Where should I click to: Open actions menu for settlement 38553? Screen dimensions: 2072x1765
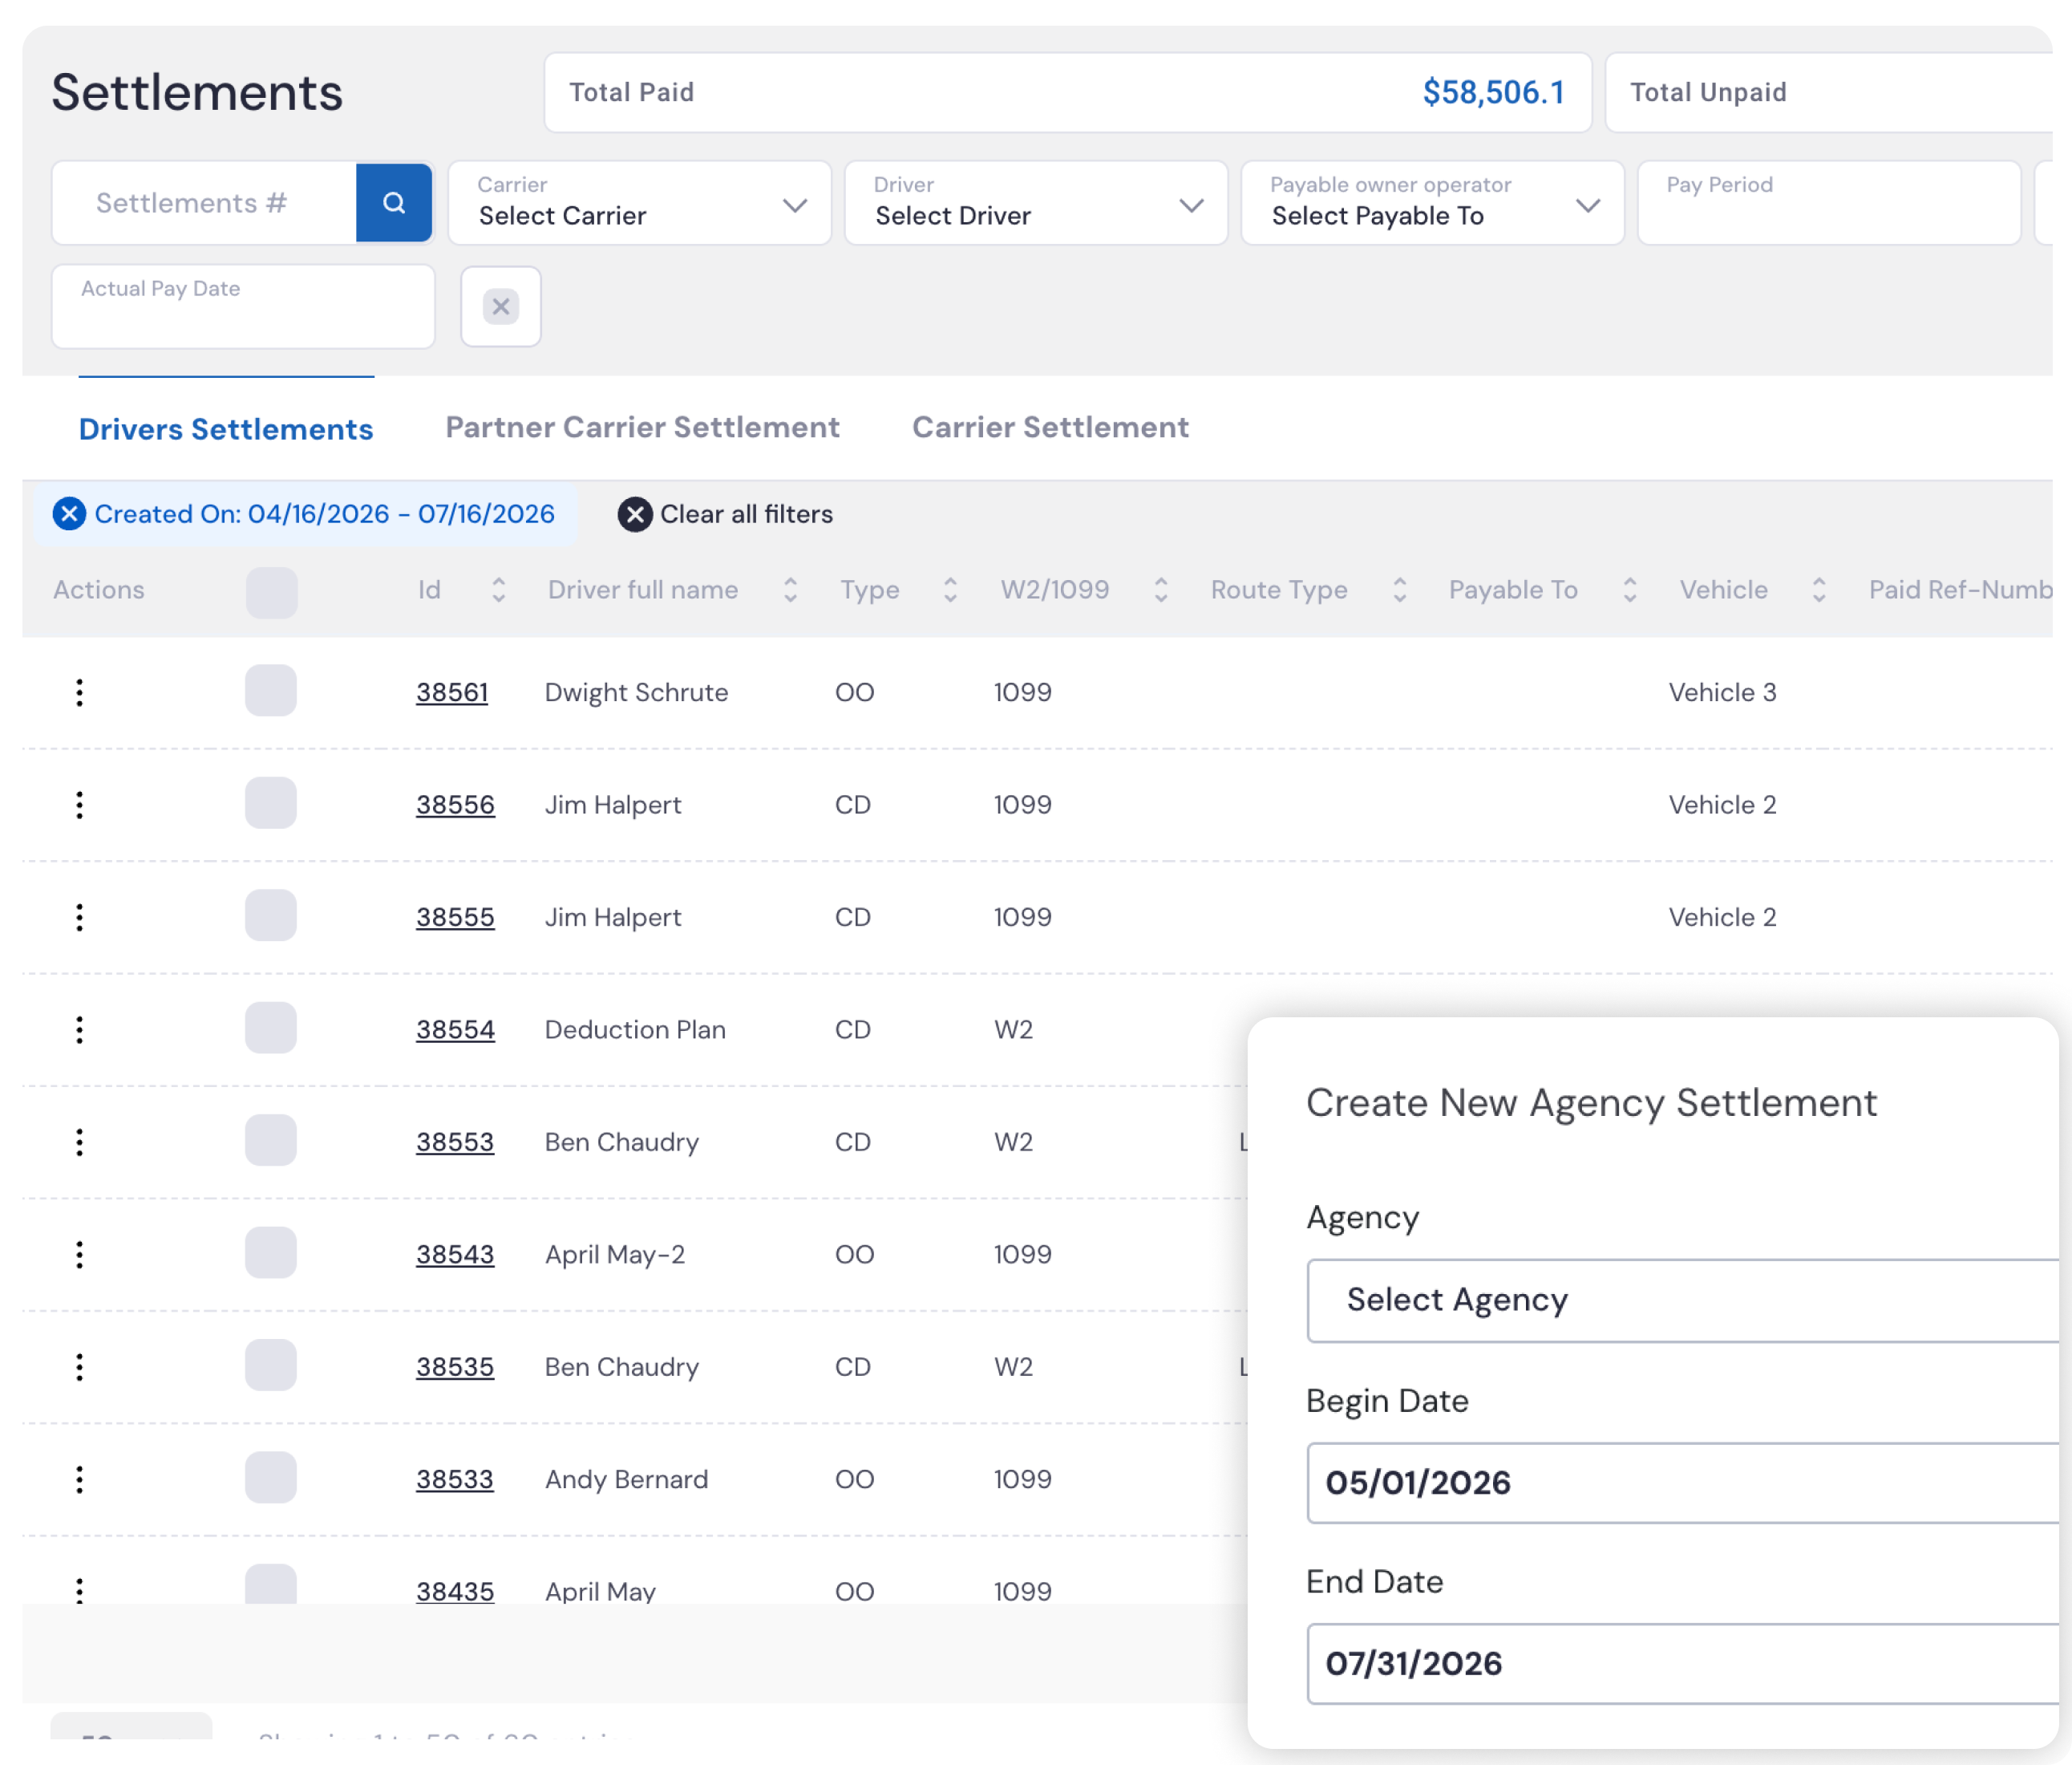[80, 1142]
